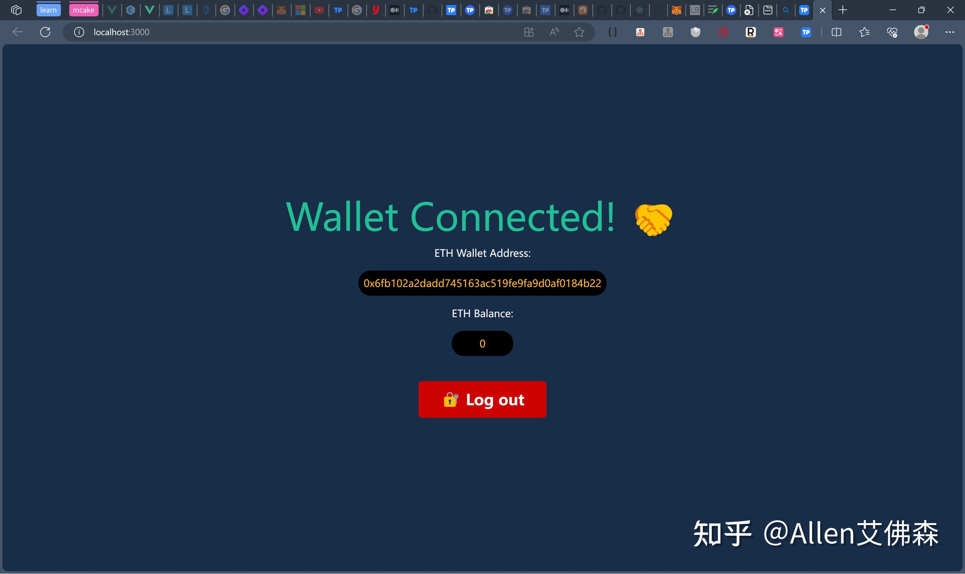Open the browser bookmarks sidebar toggle

tap(863, 32)
